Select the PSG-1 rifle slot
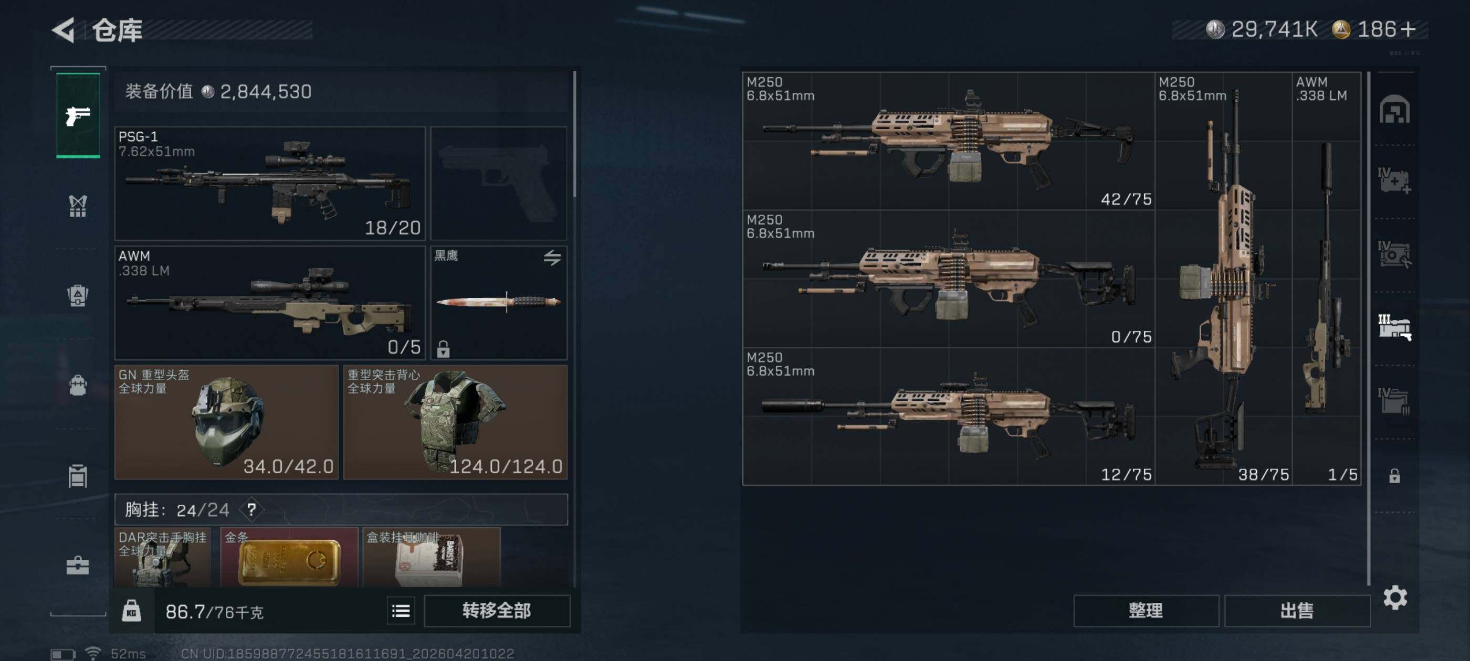This screenshot has height=661, width=1470. point(270,183)
